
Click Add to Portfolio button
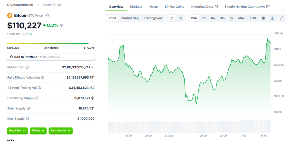[x=51, y=57]
